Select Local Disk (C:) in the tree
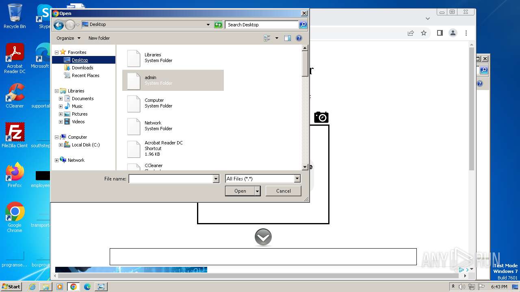Screen dimensions: 520x292 (x=85, y=145)
